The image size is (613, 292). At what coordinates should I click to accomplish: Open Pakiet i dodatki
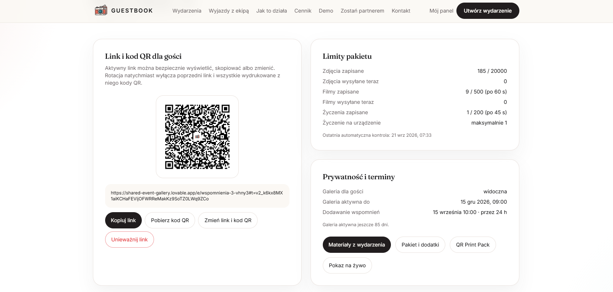point(421,245)
